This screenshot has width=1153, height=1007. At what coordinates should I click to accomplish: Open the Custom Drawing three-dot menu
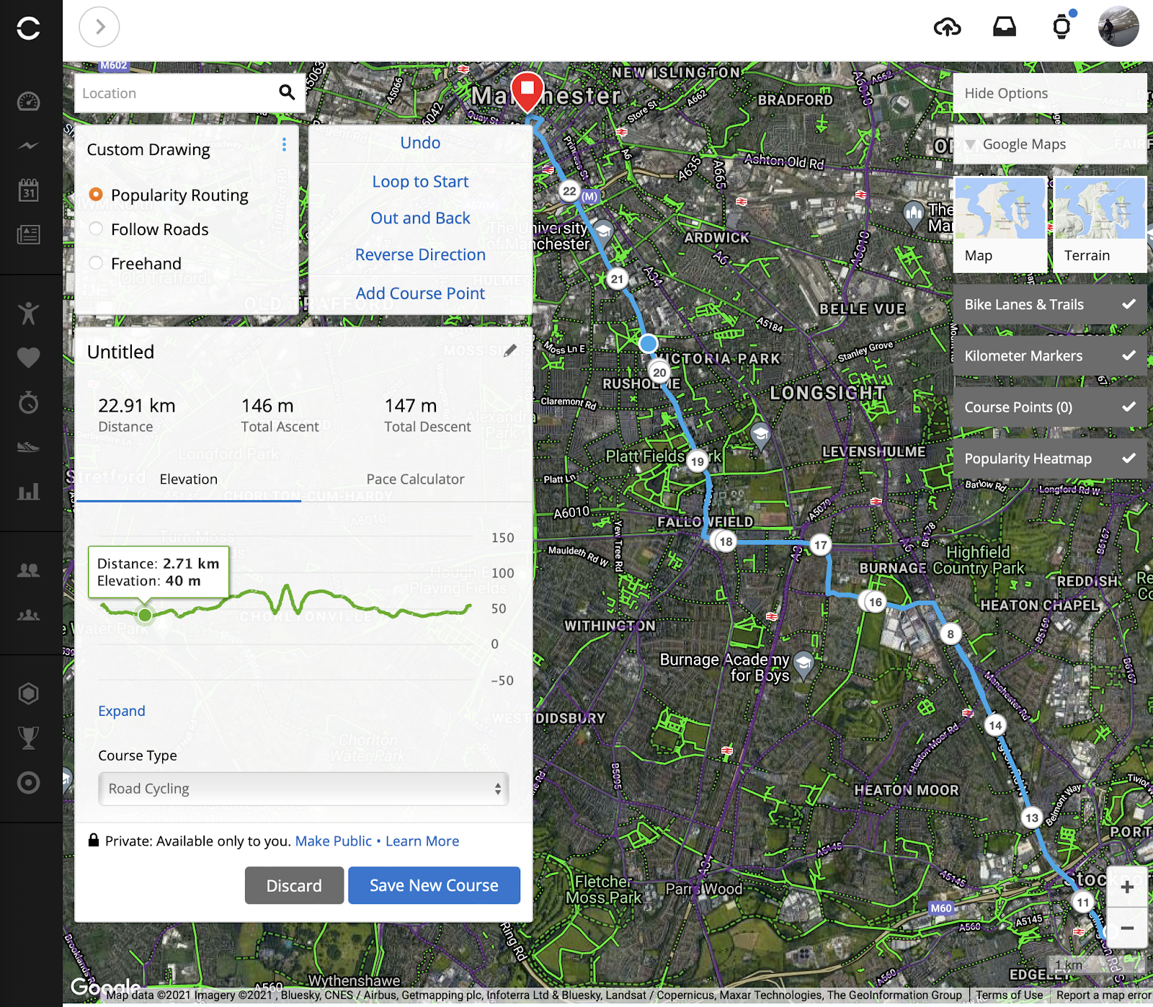click(284, 145)
